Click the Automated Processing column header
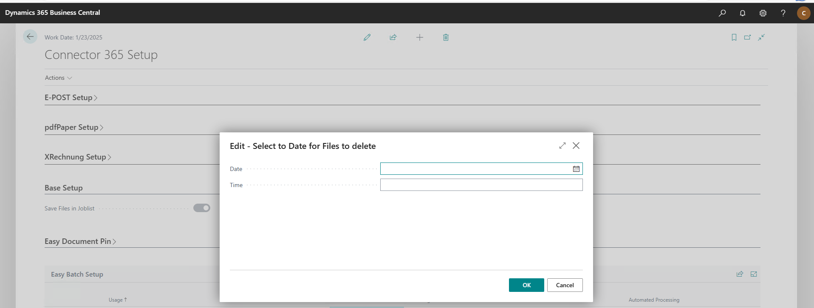 coord(654,300)
